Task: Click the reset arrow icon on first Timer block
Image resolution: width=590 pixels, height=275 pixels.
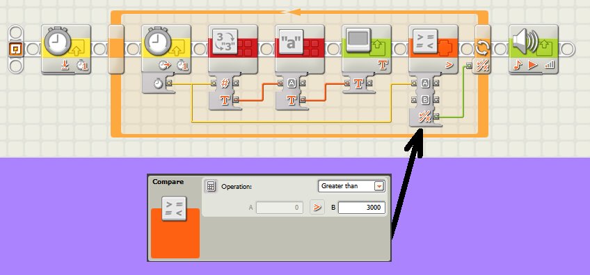Action: (x=65, y=65)
